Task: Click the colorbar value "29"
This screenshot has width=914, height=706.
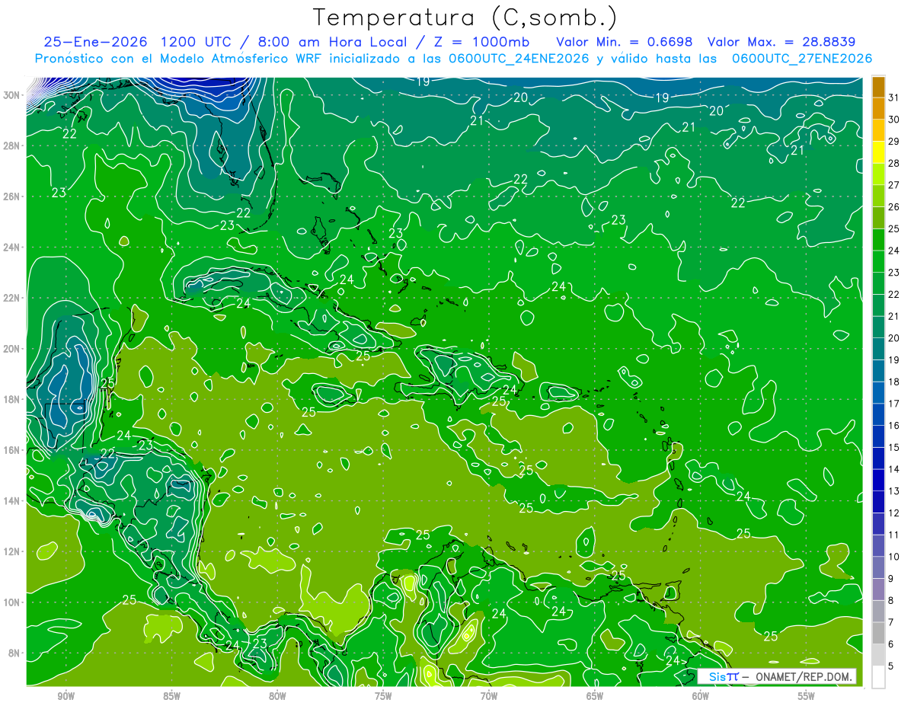Action: click(894, 142)
